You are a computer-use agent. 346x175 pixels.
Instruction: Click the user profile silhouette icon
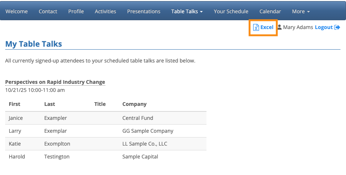click(280, 28)
